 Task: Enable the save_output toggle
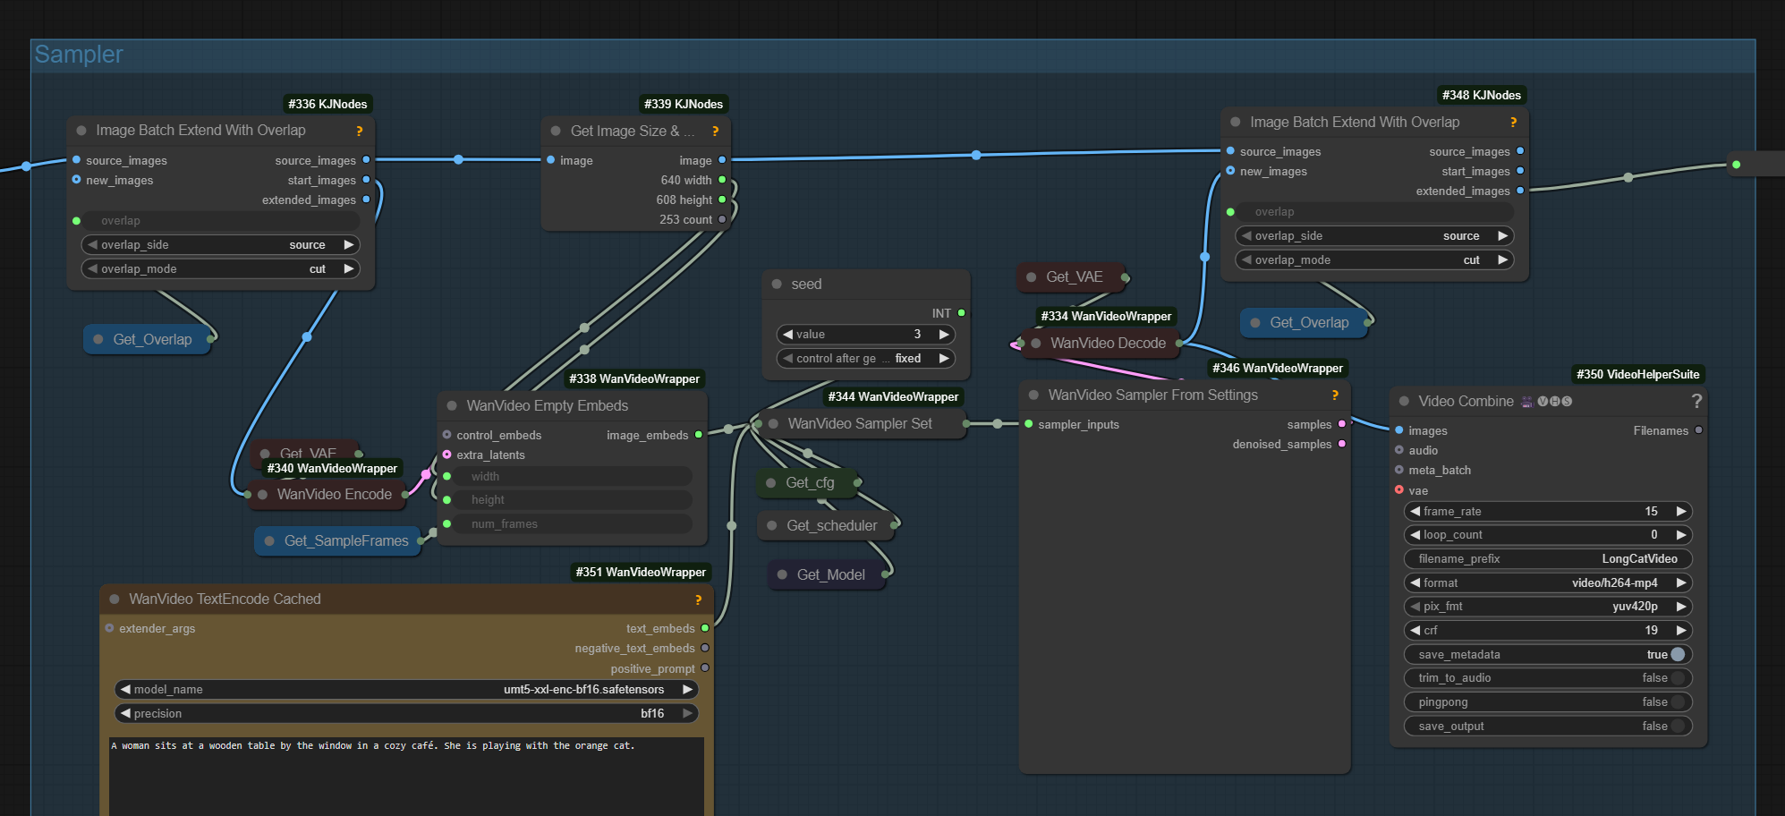tap(1677, 727)
